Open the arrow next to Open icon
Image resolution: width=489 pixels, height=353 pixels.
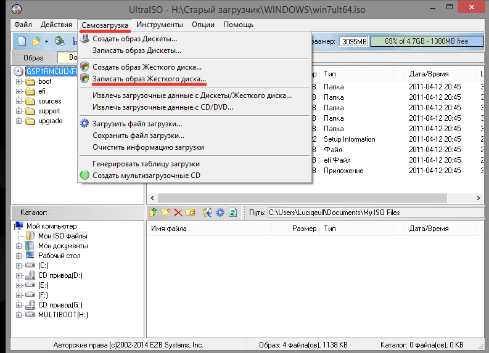pos(46,41)
